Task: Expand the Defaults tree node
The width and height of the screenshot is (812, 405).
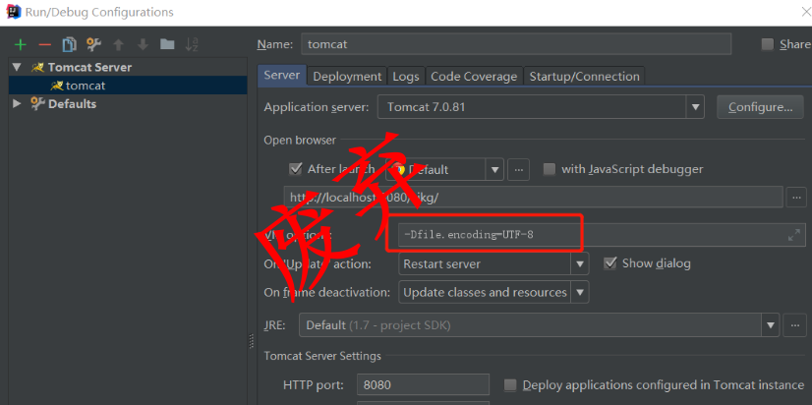Action: (x=17, y=103)
